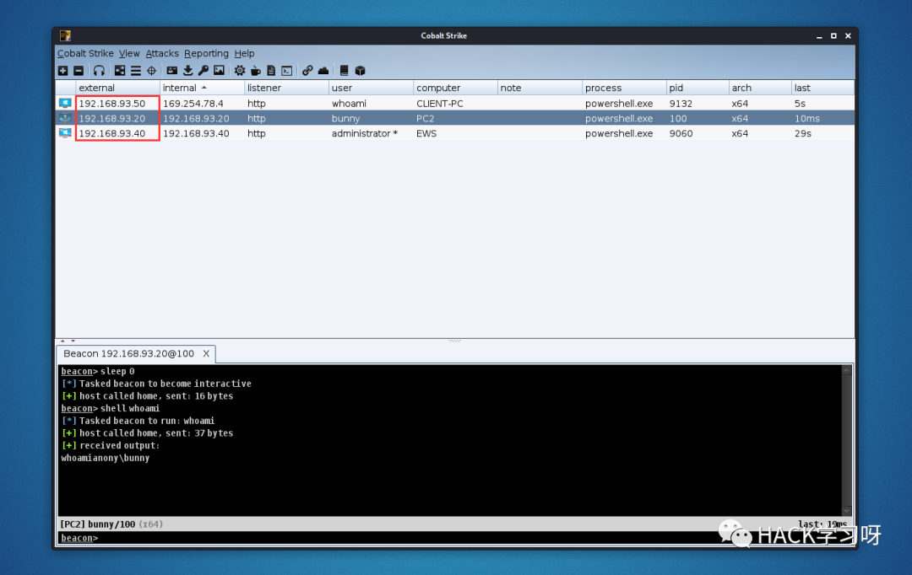Click the gear icon to generate executable
The image size is (912, 575).
point(240,71)
